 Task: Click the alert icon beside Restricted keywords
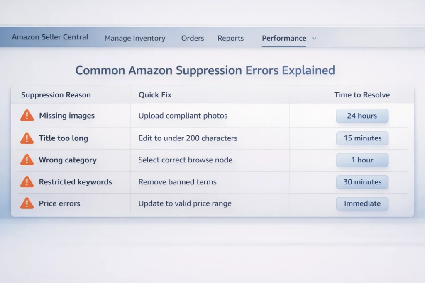27,181
